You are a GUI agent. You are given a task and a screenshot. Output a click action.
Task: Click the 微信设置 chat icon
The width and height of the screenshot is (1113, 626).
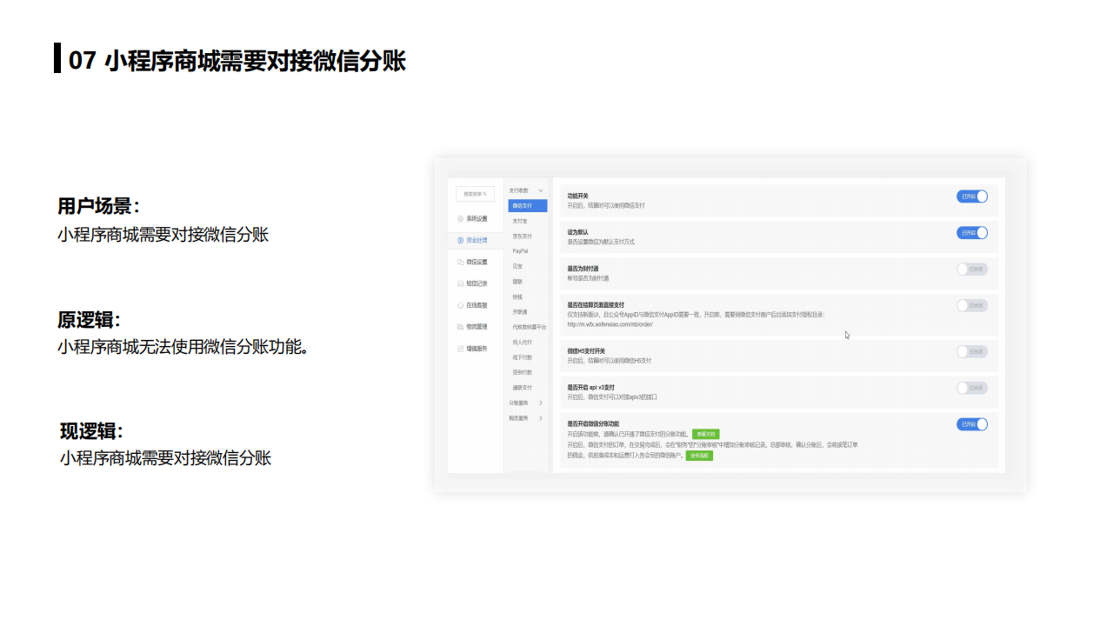[x=461, y=262]
